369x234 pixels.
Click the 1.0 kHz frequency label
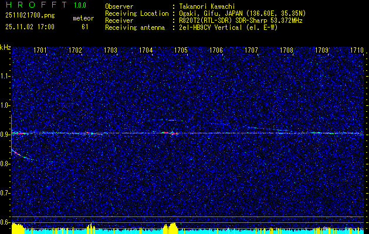[5, 106]
